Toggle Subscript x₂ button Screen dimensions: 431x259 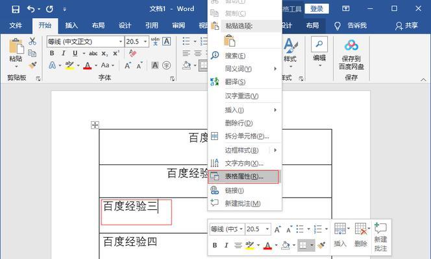[105, 54]
